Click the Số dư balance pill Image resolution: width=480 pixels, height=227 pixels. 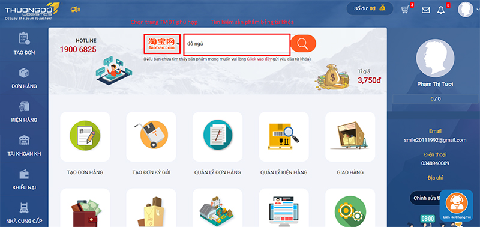370,8
